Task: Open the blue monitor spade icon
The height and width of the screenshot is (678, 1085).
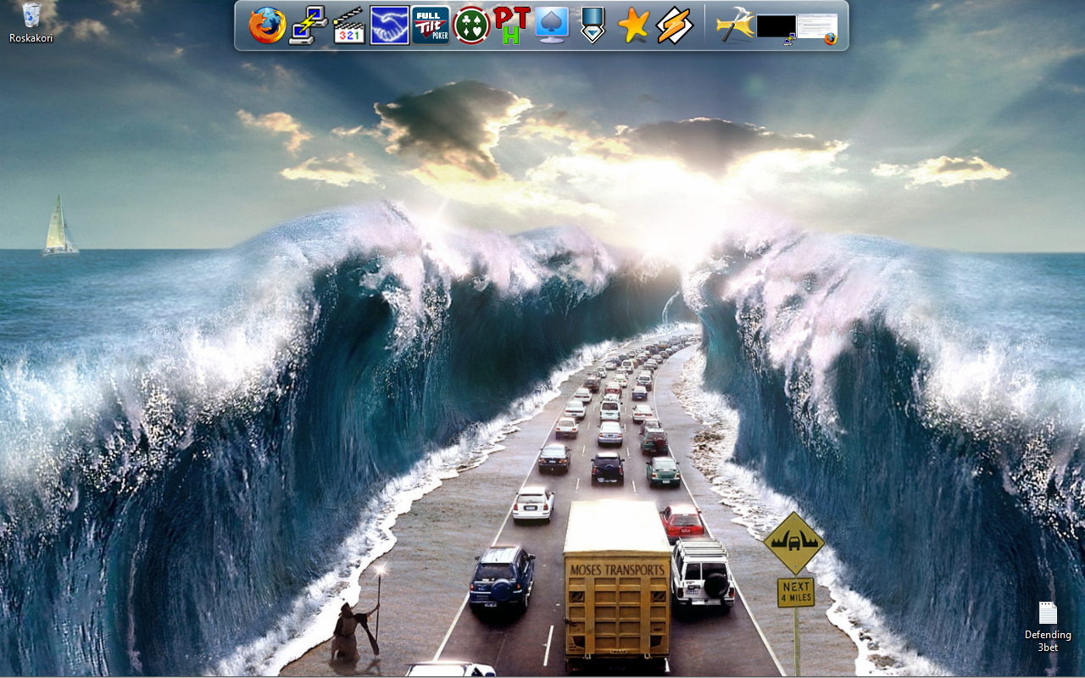Action: point(552,25)
